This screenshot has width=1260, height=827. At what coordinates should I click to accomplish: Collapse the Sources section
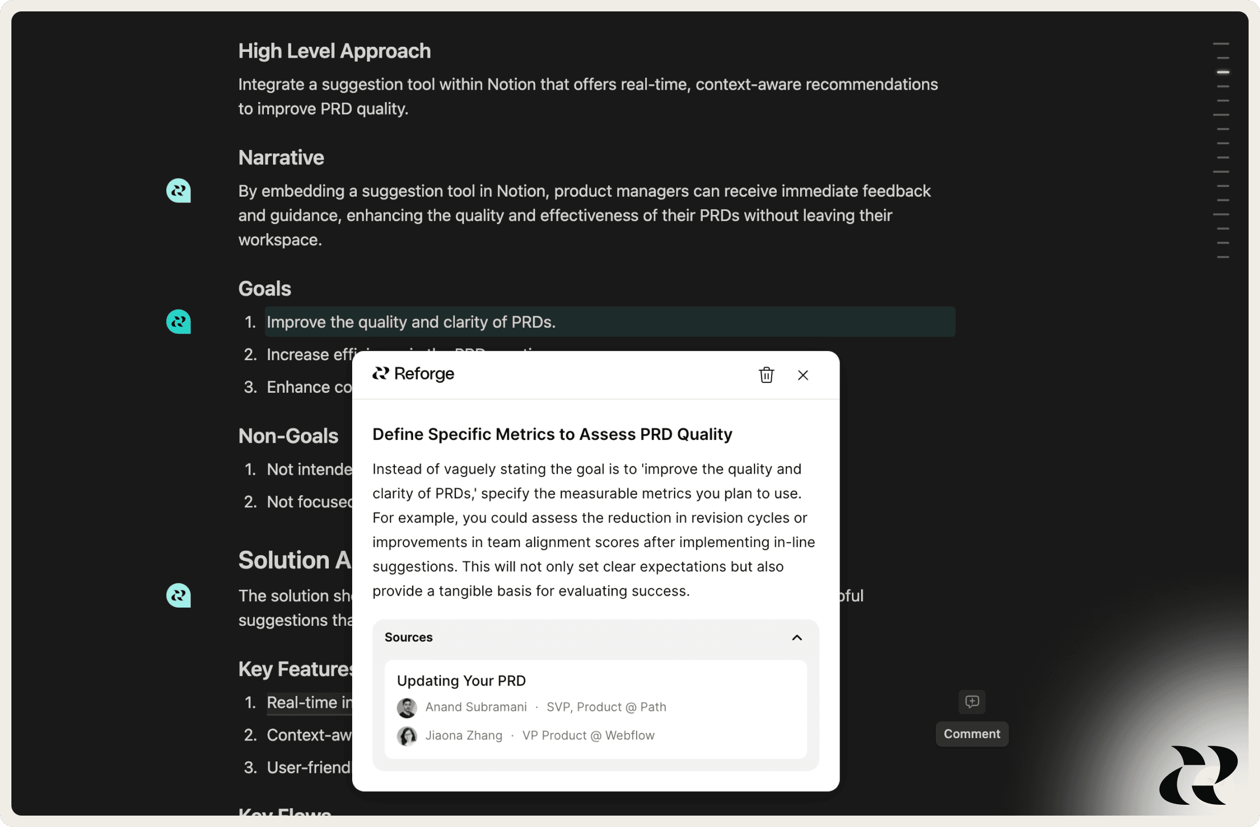pos(796,638)
